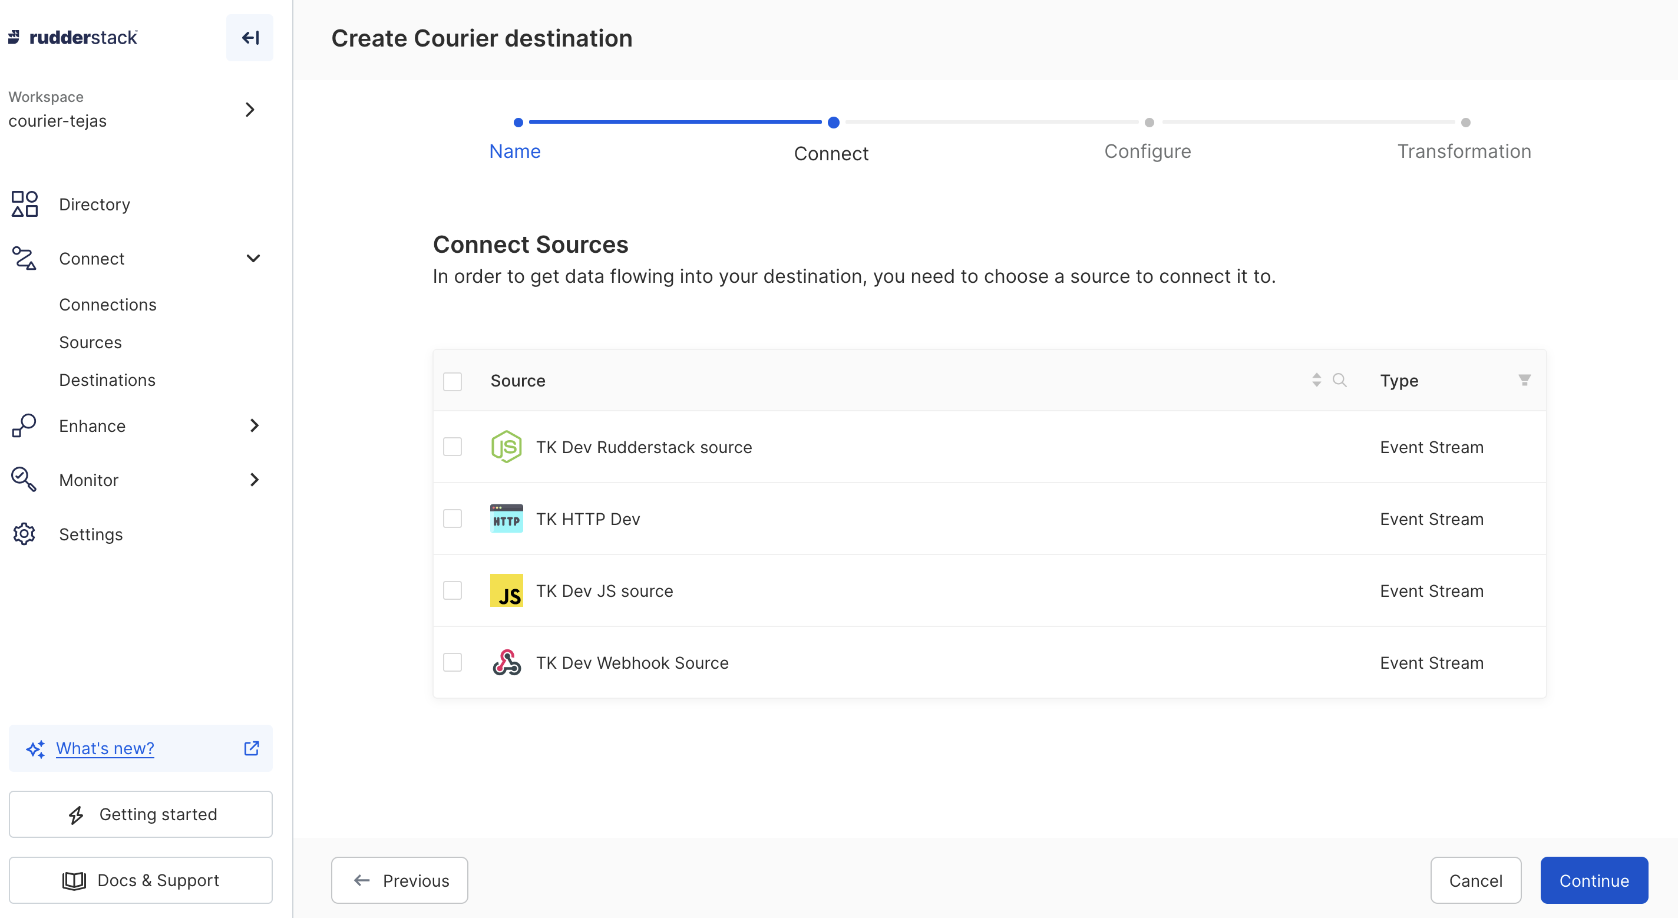This screenshot has width=1678, height=918.
Task: Go to the Sources menu item
Action: [91, 342]
